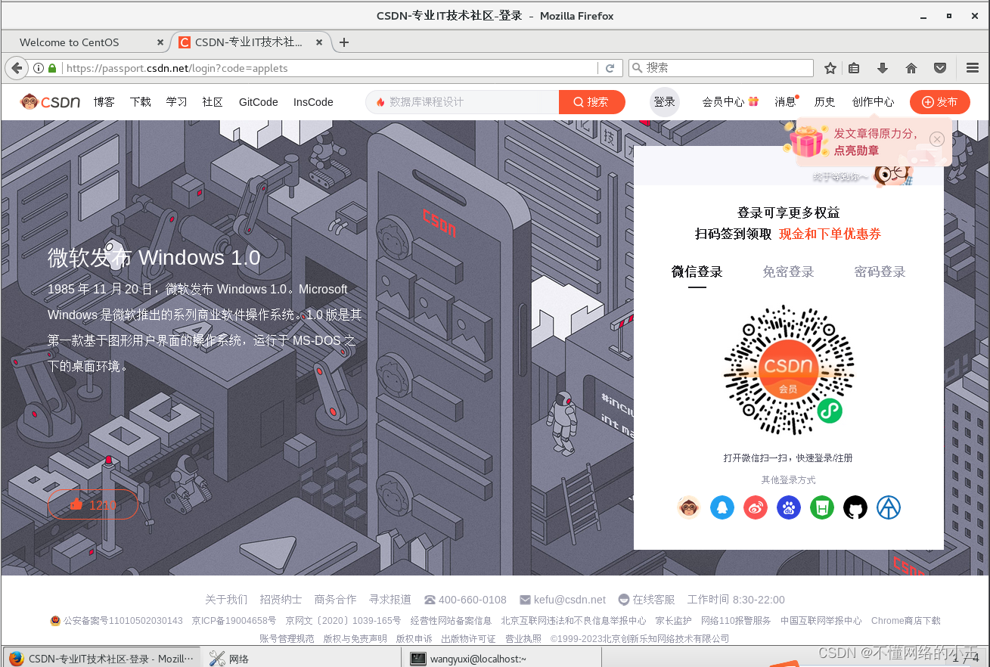Log in with the GitHub icon

pyautogui.click(x=855, y=507)
